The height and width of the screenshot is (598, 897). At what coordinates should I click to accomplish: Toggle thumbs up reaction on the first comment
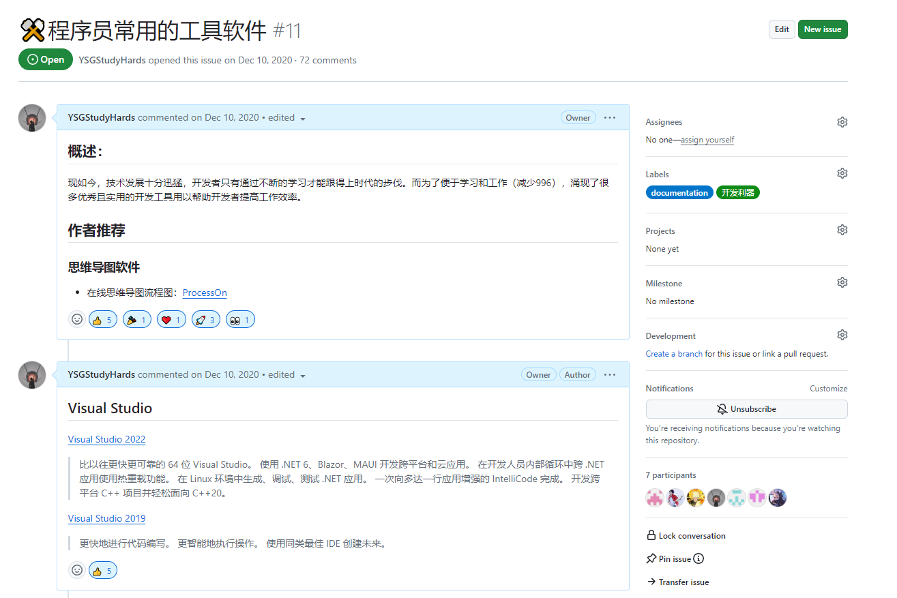coord(102,320)
